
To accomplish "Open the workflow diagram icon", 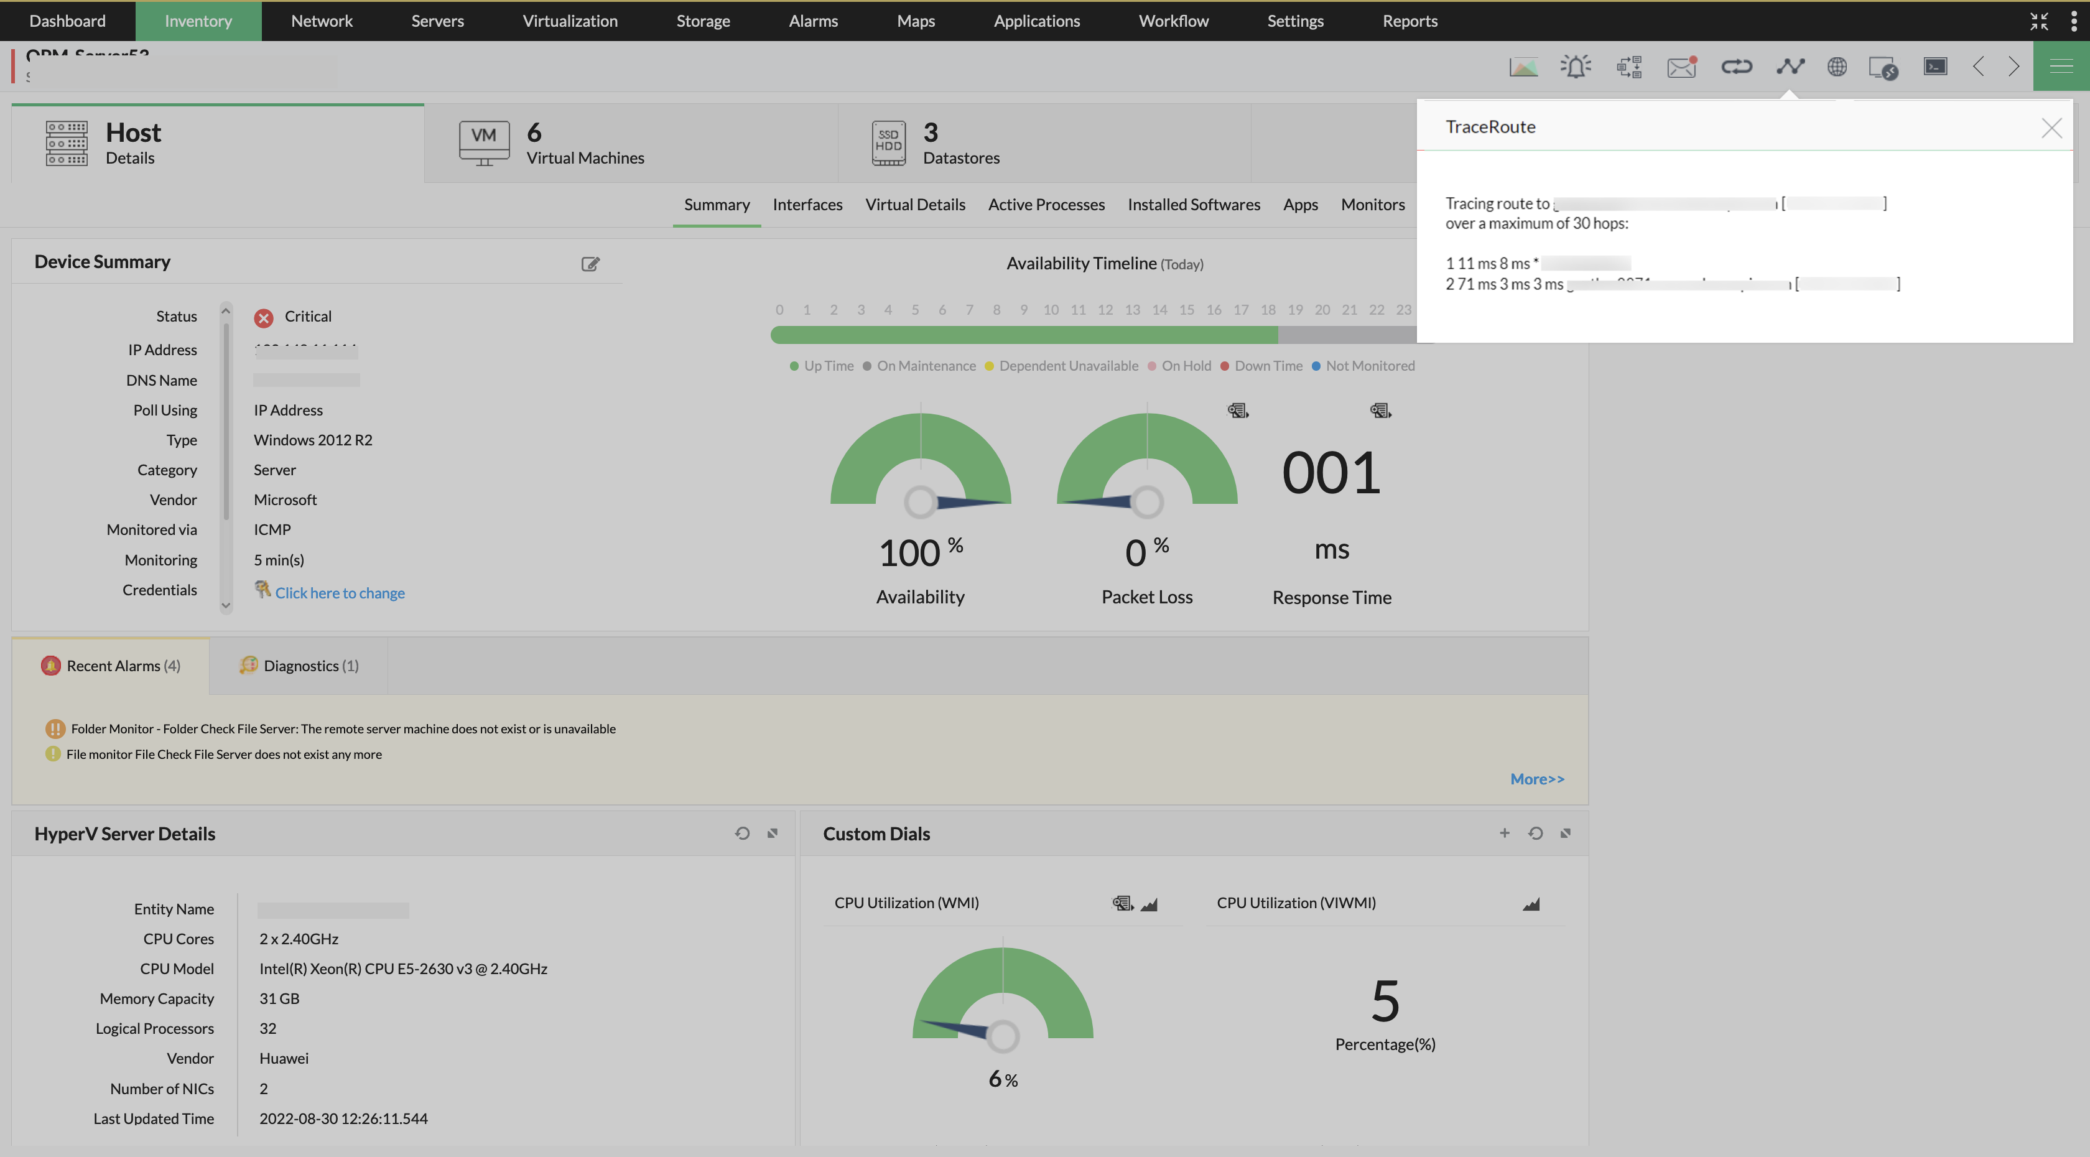I will [1629, 67].
